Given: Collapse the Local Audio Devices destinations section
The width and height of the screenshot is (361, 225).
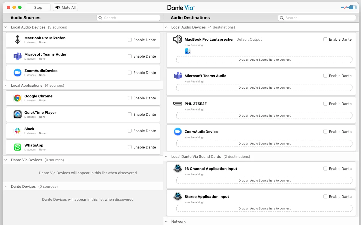Looking at the screenshot, I should [x=166, y=27].
